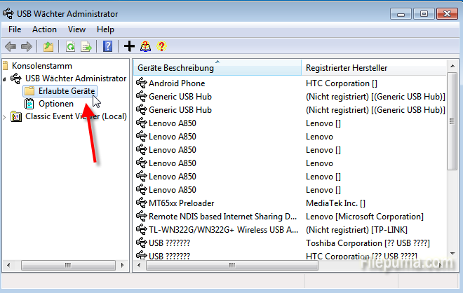This screenshot has width=463, height=293.
Task: Click the Up one level folder icon
Action: (x=48, y=46)
